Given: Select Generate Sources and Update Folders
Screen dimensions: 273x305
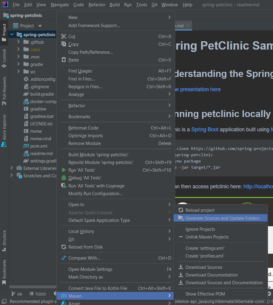Looking at the screenshot, I should click(220, 218).
